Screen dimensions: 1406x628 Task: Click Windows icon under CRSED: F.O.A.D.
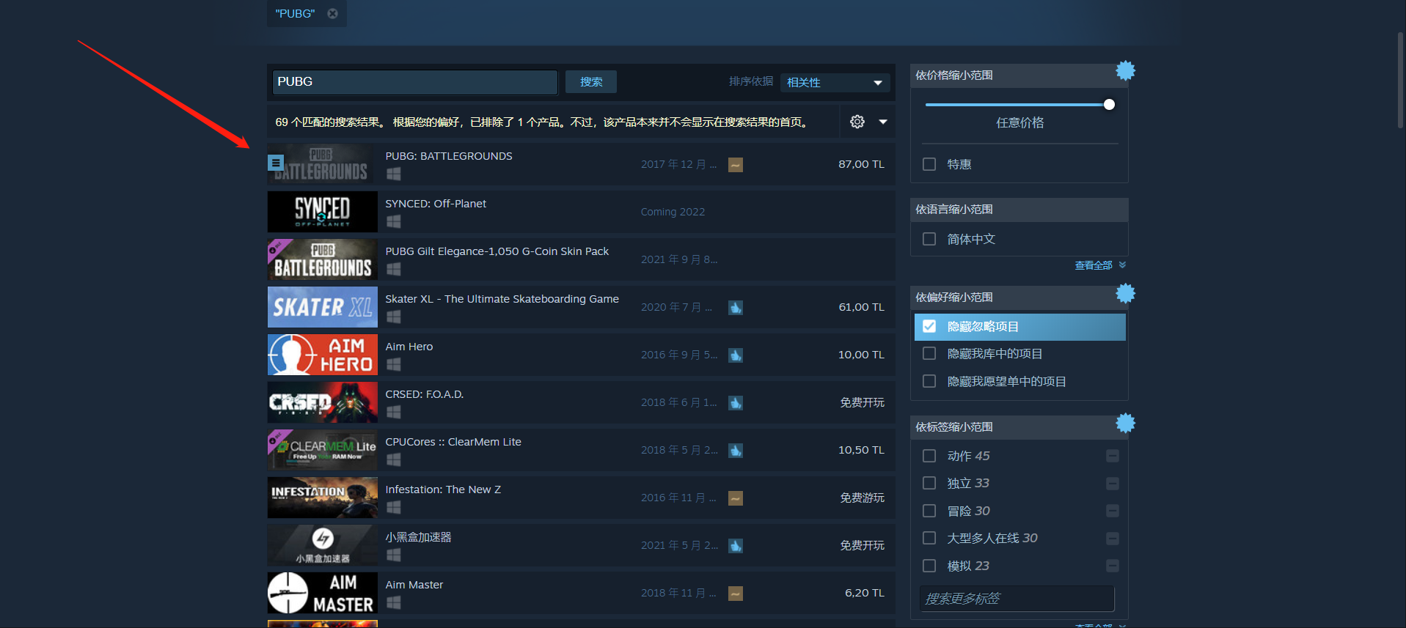click(394, 412)
